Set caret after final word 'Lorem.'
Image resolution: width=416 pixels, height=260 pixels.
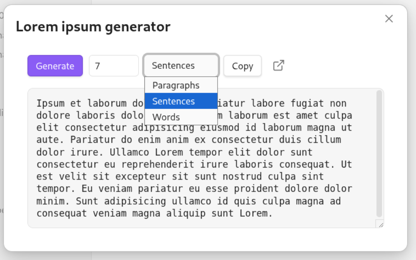click(273, 213)
